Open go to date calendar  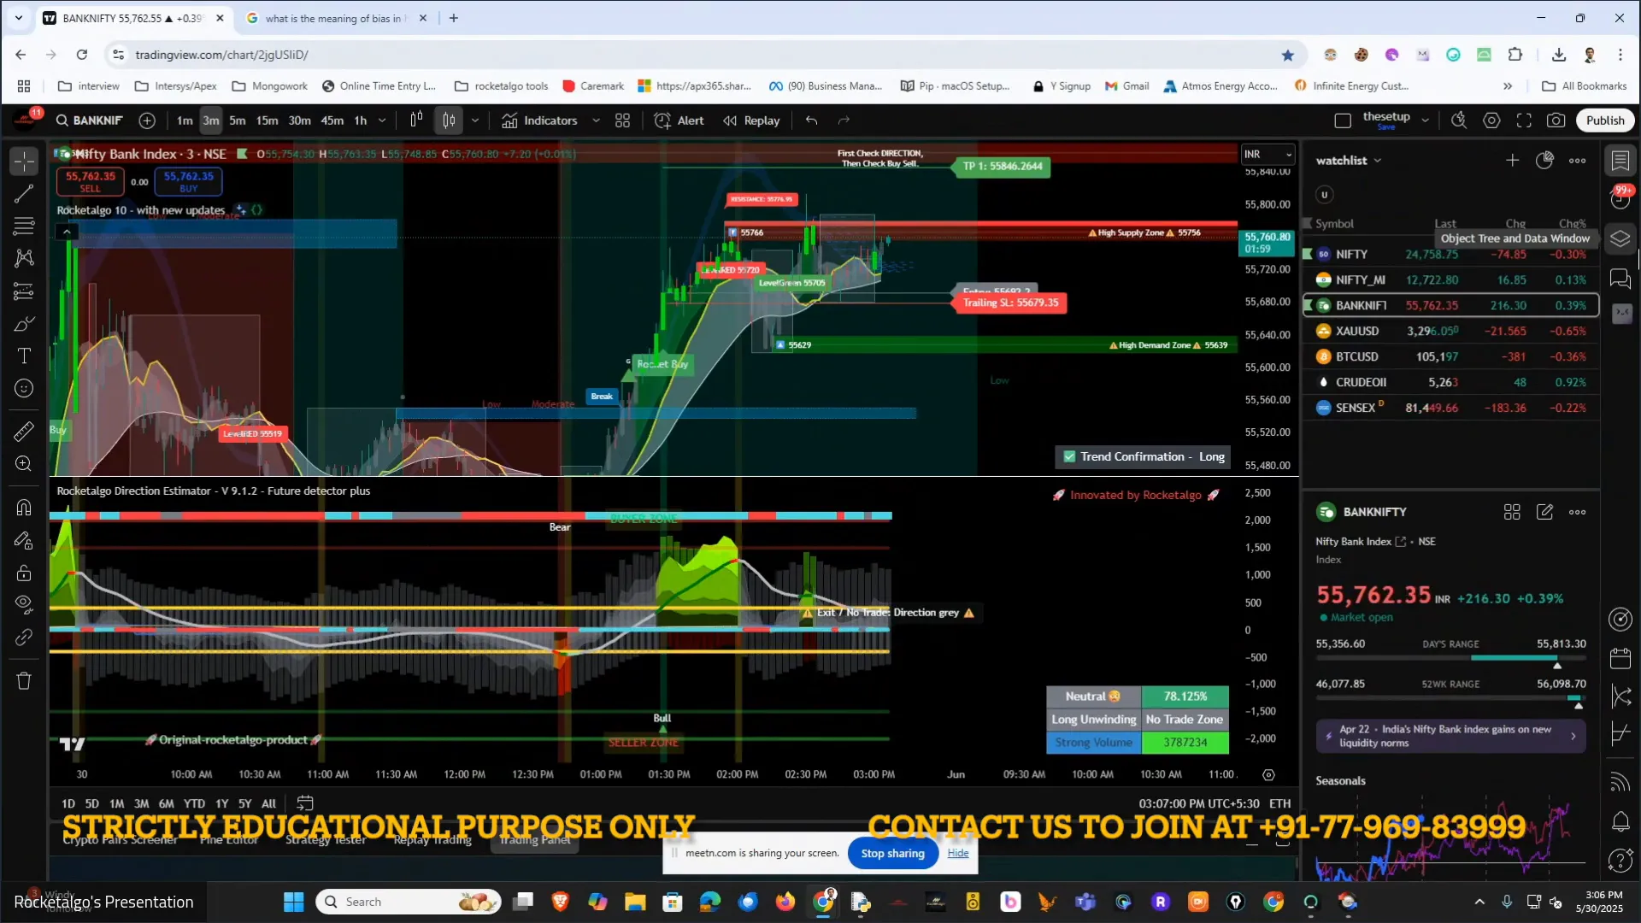pyautogui.click(x=305, y=803)
